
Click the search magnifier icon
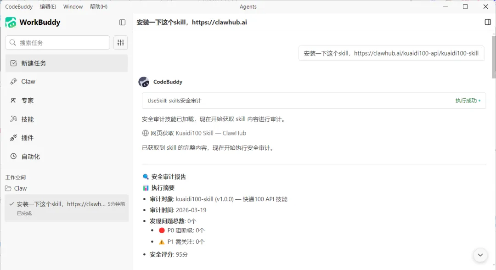pos(13,43)
